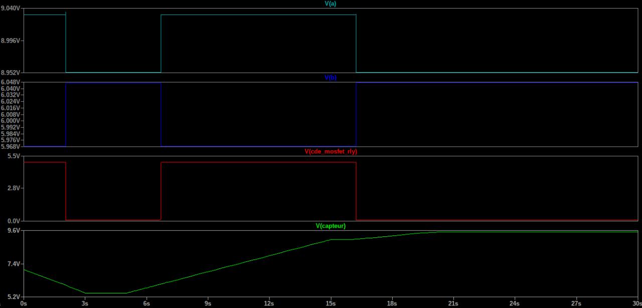Click the V(a) trace label
Image resolution: width=642 pixels, height=308 pixels.
[331, 4]
